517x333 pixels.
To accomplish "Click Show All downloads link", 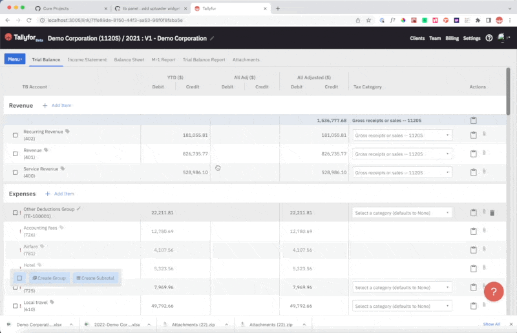I will [x=491, y=324].
